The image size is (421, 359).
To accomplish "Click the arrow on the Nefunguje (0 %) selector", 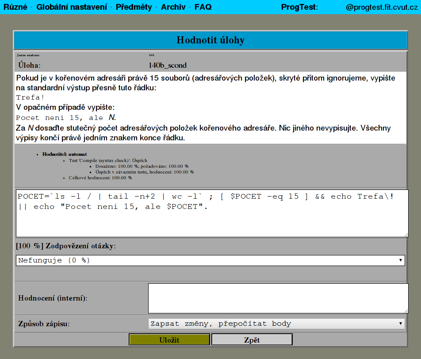I will click(400, 260).
